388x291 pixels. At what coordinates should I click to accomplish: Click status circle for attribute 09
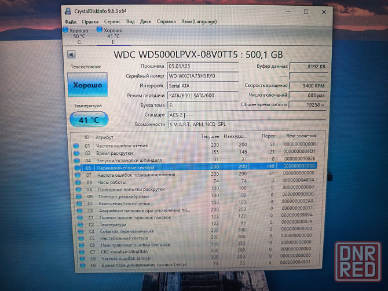[x=78, y=182]
